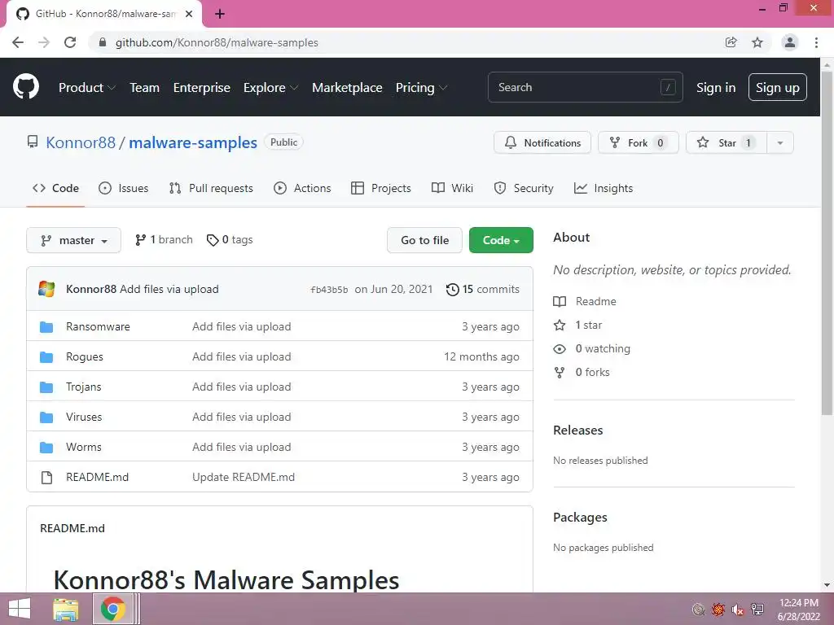This screenshot has height=625, width=834.
Task: Open File Explorer from taskbar
Action: pyautogui.click(x=66, y=609)
